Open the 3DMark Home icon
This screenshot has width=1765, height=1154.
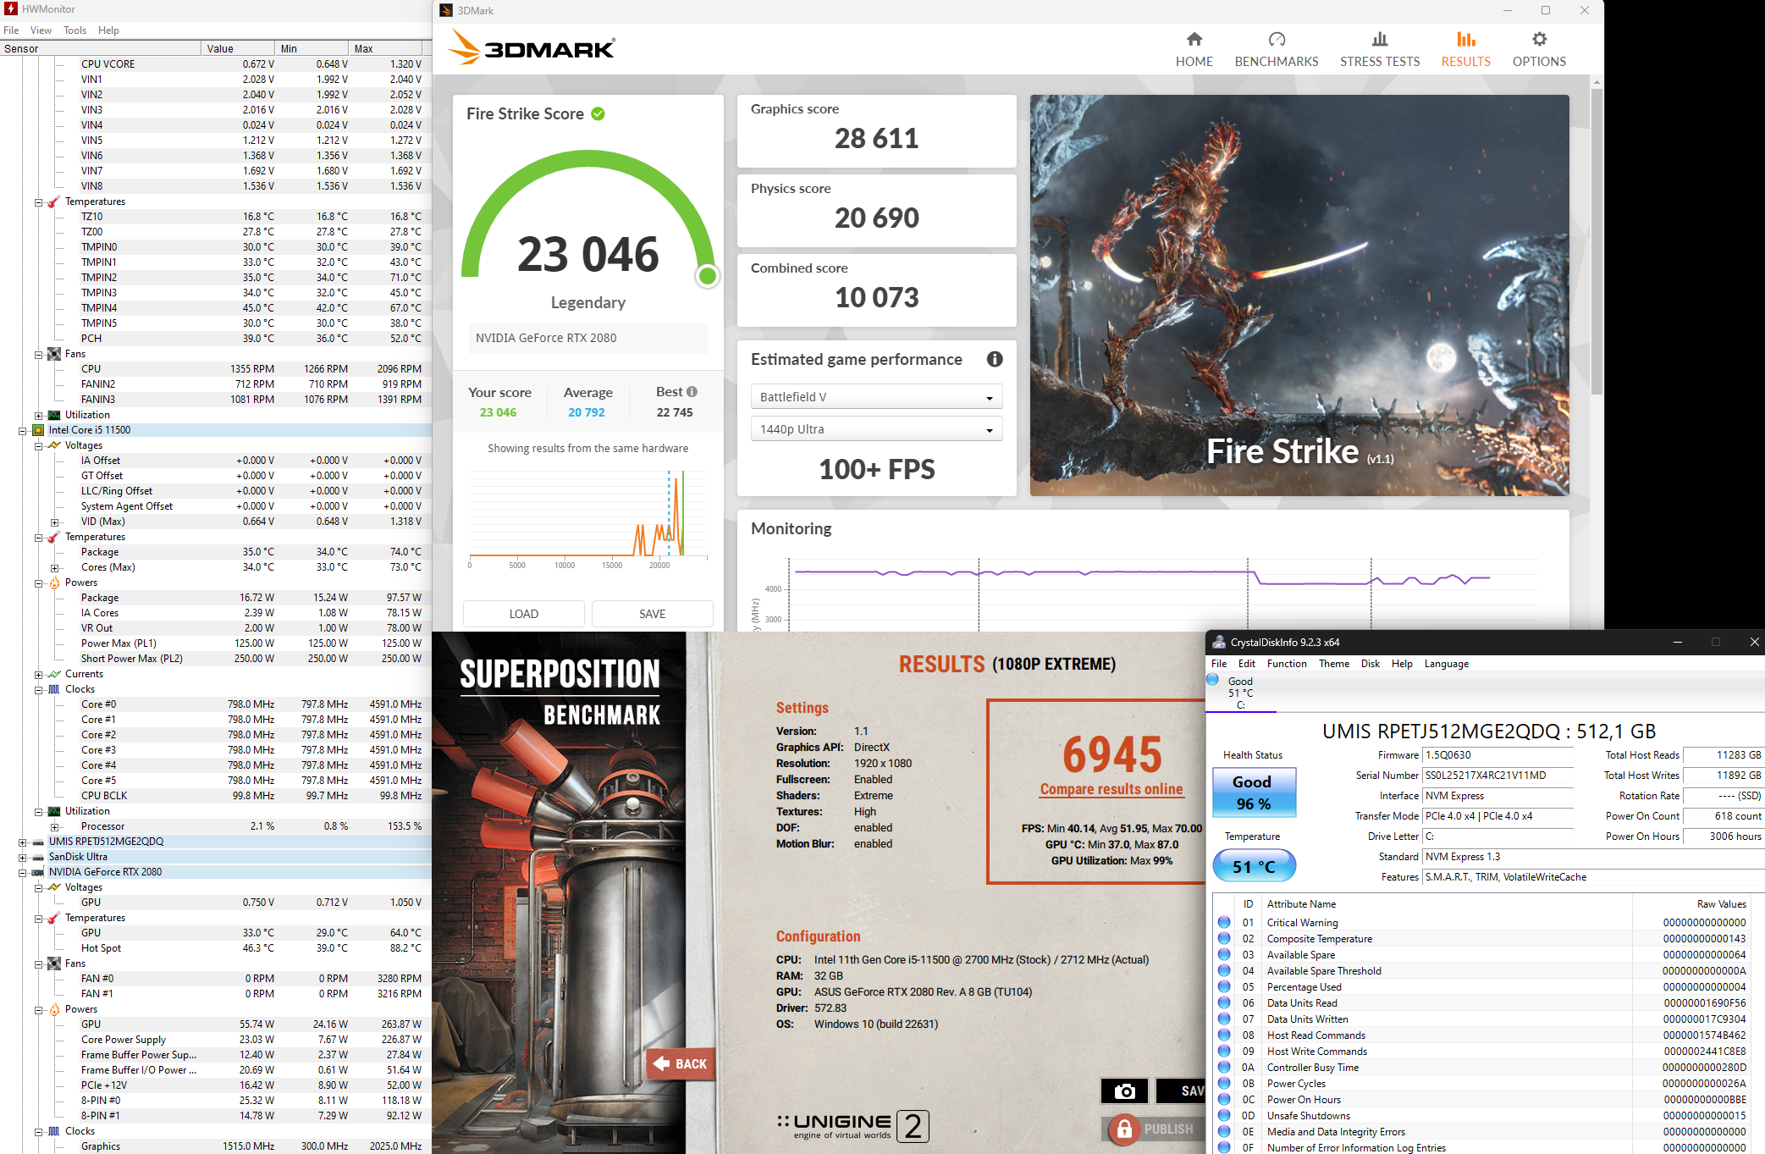pos(1194,39)
